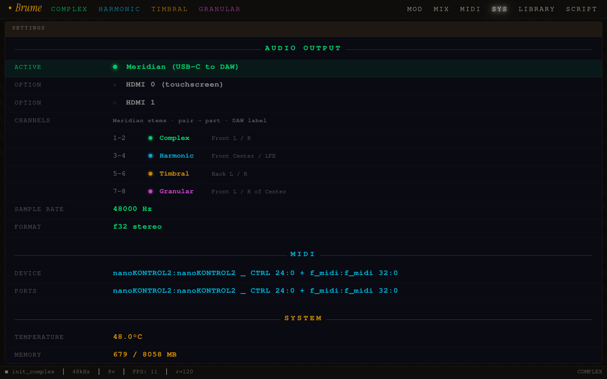Open the SAMPLE RATE setting
Screen dimensions: 607x379
[x=132, y=208]
